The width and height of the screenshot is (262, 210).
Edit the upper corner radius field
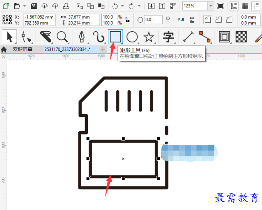coord(250,17)
